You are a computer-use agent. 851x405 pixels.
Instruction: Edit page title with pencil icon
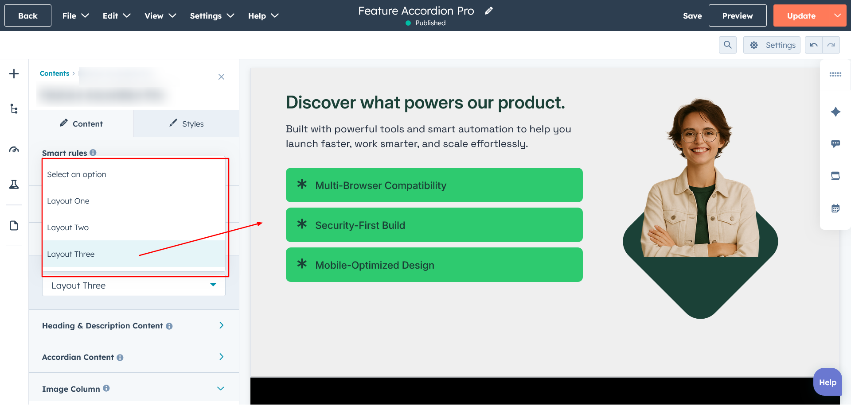coord(489,11)
